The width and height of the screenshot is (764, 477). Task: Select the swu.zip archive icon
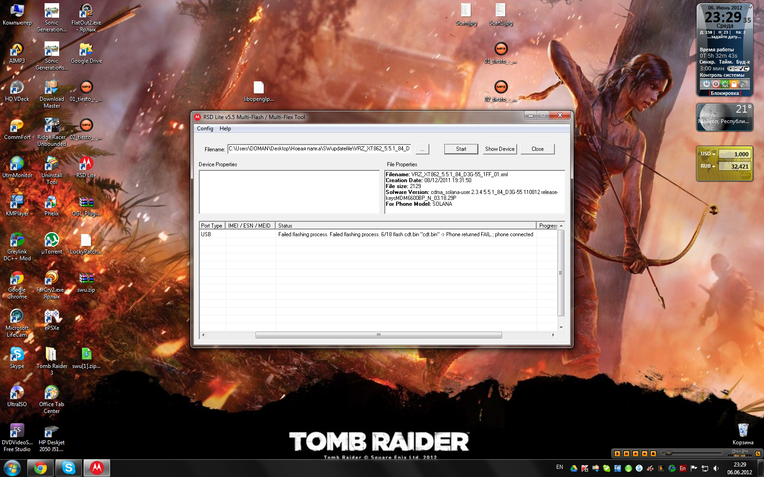click(86, 282)
